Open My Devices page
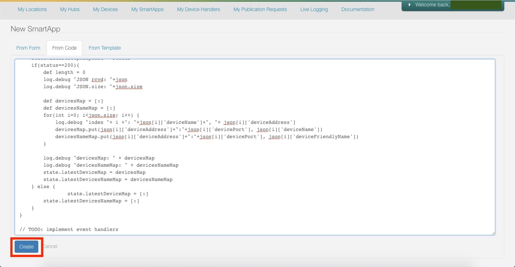The height and width of the screenshot is (267, 515). [106, 9]
